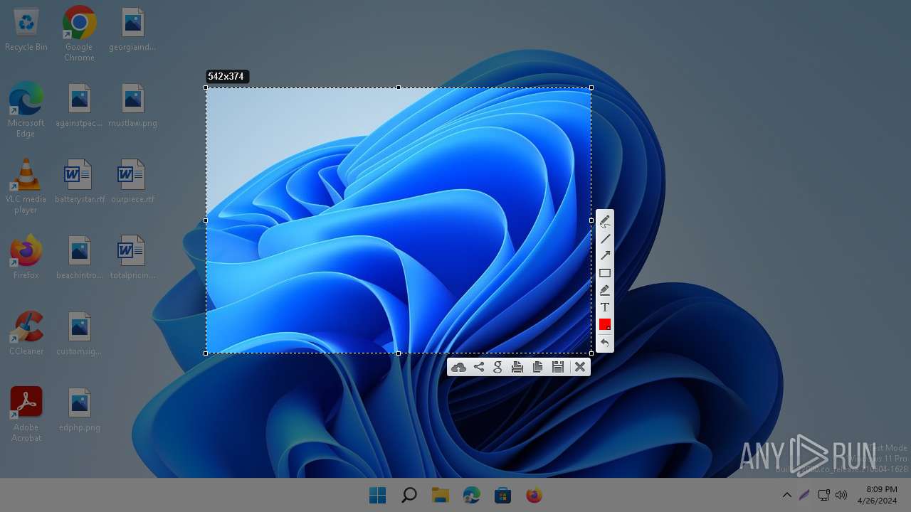Search similar images on Google
Viewport: 911px width, 512px height.
point(498,367)
